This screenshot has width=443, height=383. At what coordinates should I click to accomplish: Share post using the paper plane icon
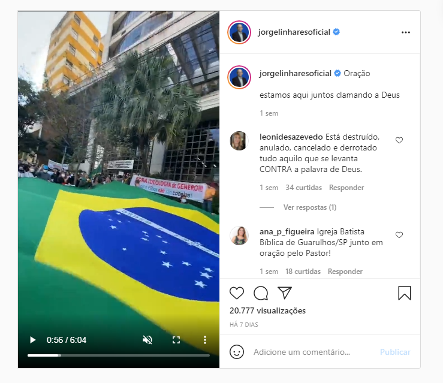coord(285,292)
